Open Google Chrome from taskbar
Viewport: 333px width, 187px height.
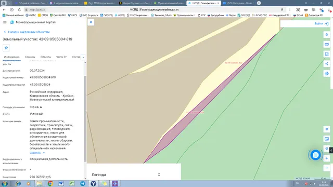(50, 183)
